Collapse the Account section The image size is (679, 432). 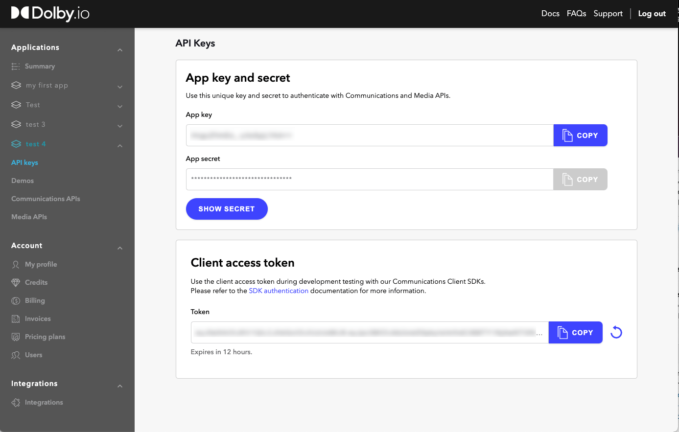tap(120, 248)
